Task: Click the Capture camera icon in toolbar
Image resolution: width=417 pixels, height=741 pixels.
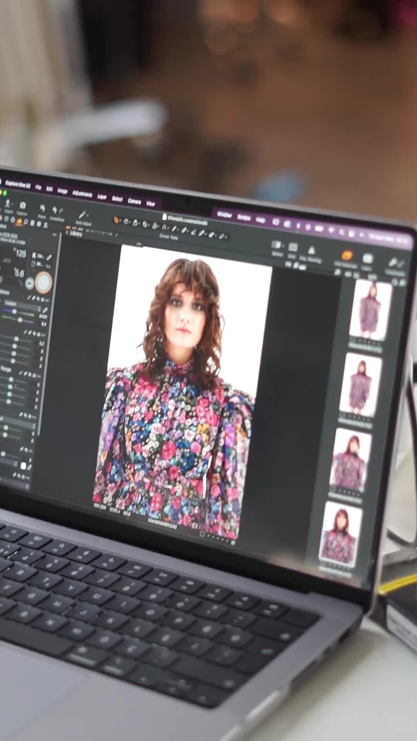Action: (x=22, y=205)
